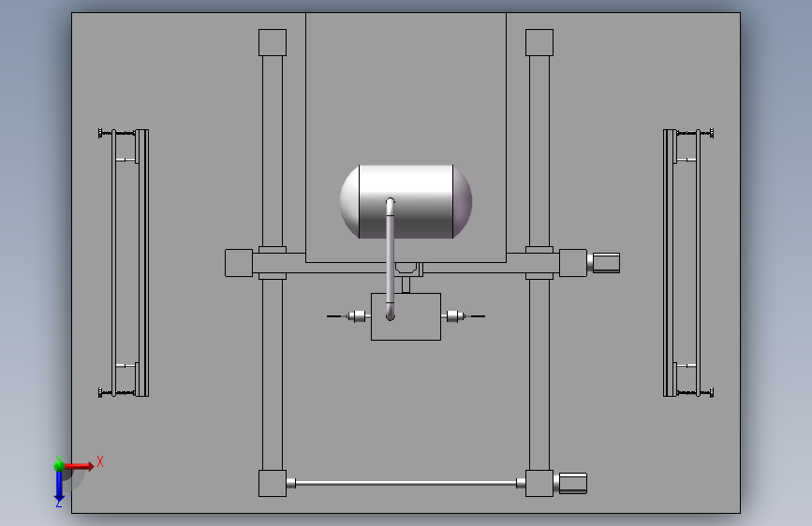This screenshot has height=526, width=812.
Task: Select the thin horizontal rod along the bottom
Action: click(x=406, y=483)
